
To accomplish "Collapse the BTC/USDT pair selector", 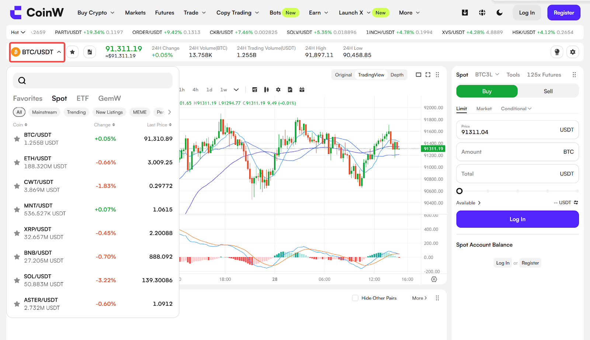I will coord(37,52).
